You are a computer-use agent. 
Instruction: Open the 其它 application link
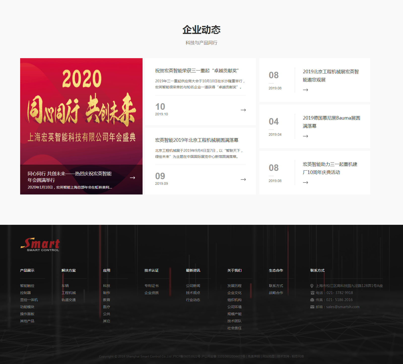coord(107,321)
